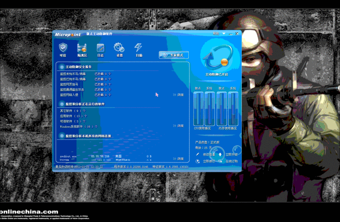The image size is (340, 222).
Task: Select the 监控漏洞溢出攻击 row
Action: (x=86, y=89)
